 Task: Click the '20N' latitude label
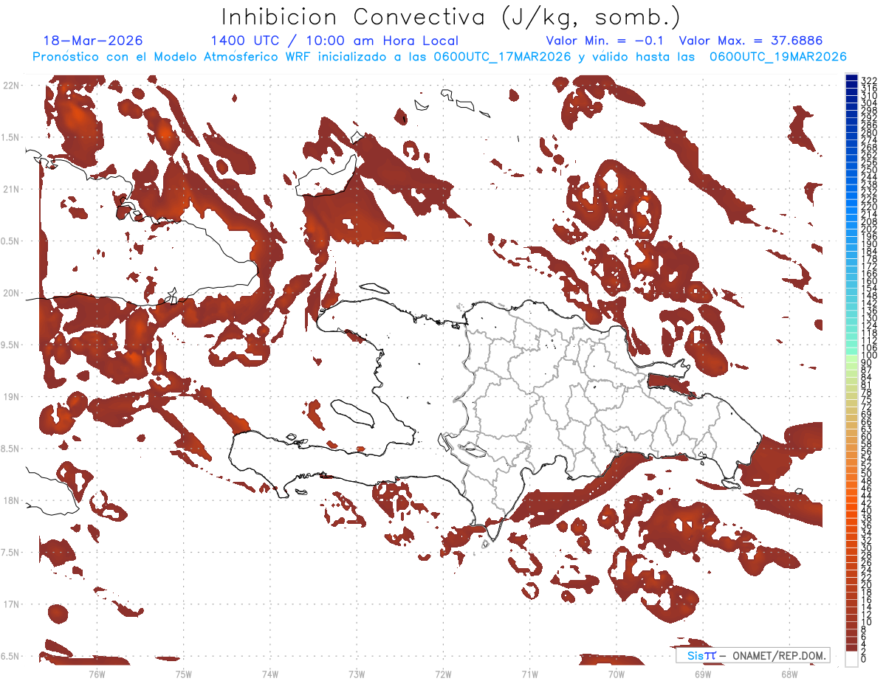12,293
